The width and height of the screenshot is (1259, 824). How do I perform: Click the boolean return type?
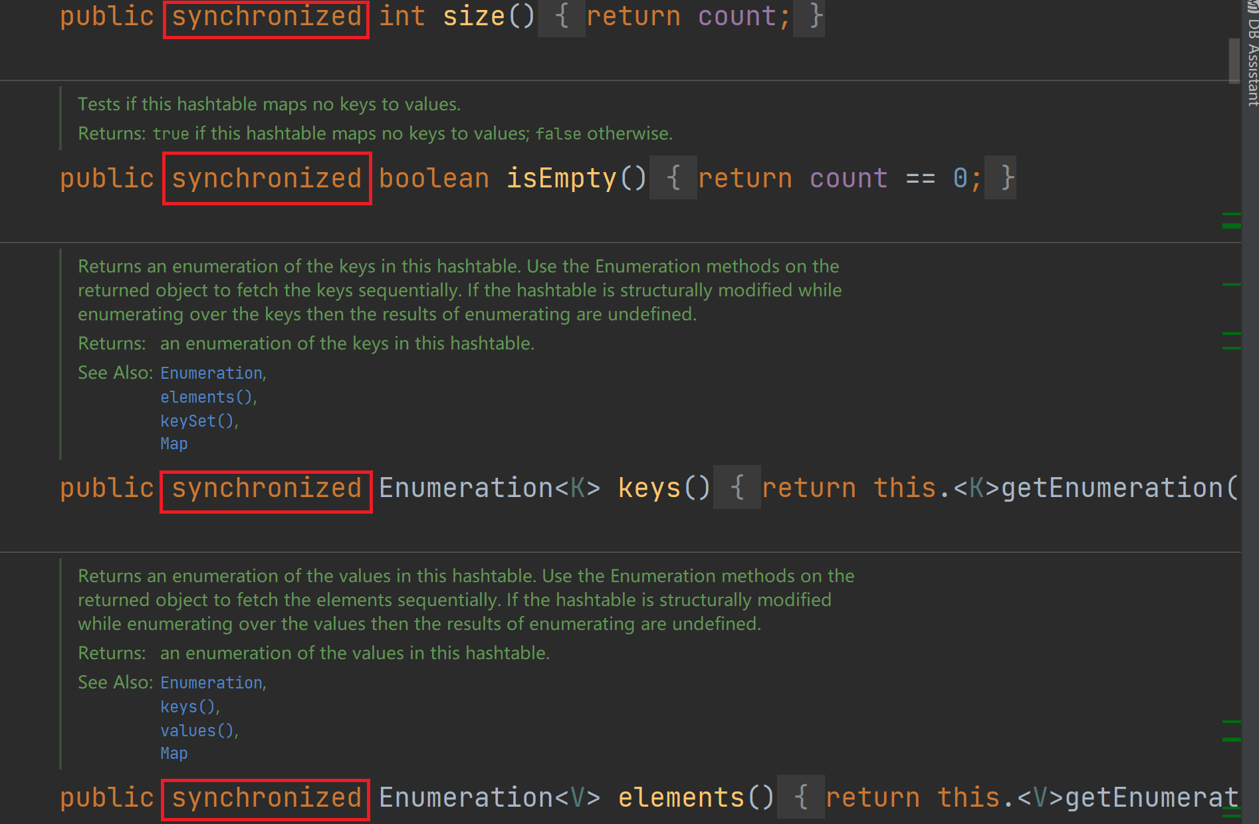(x=434, y=178)
